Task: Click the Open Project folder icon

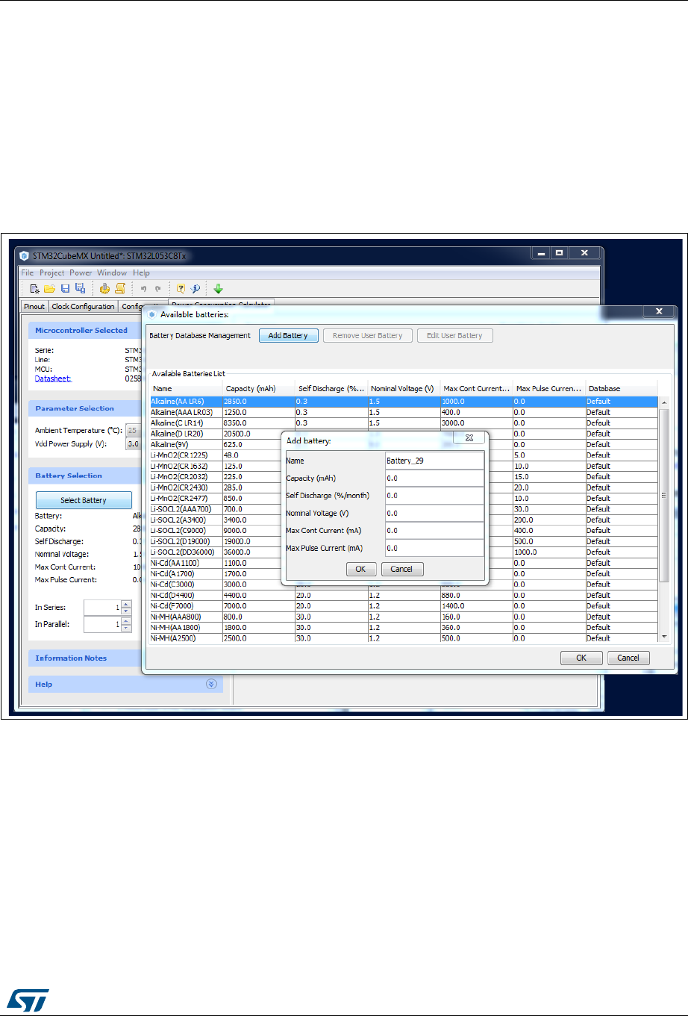Action: click(49, 289)
